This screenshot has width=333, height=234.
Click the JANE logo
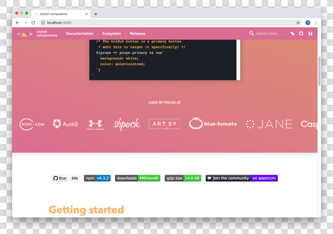[269, 124]
